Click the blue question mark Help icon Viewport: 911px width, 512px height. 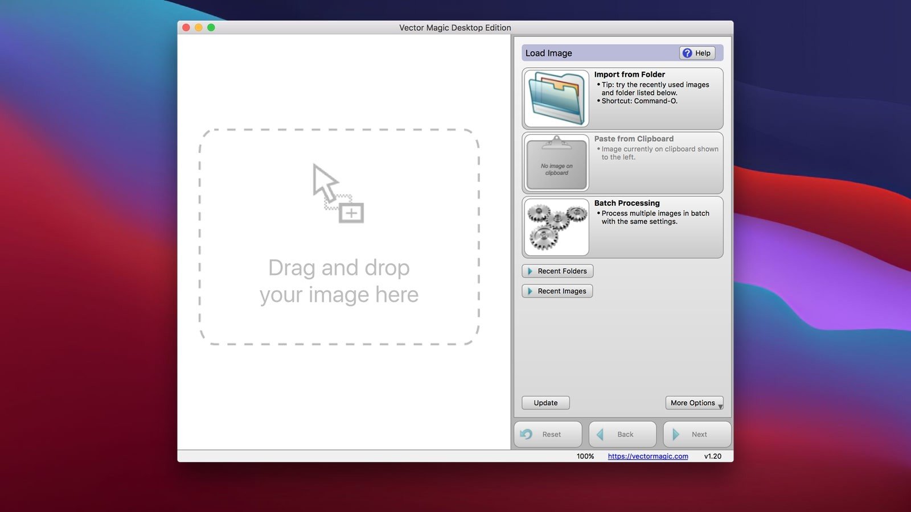pyautogui.click(x=687, y=53)
